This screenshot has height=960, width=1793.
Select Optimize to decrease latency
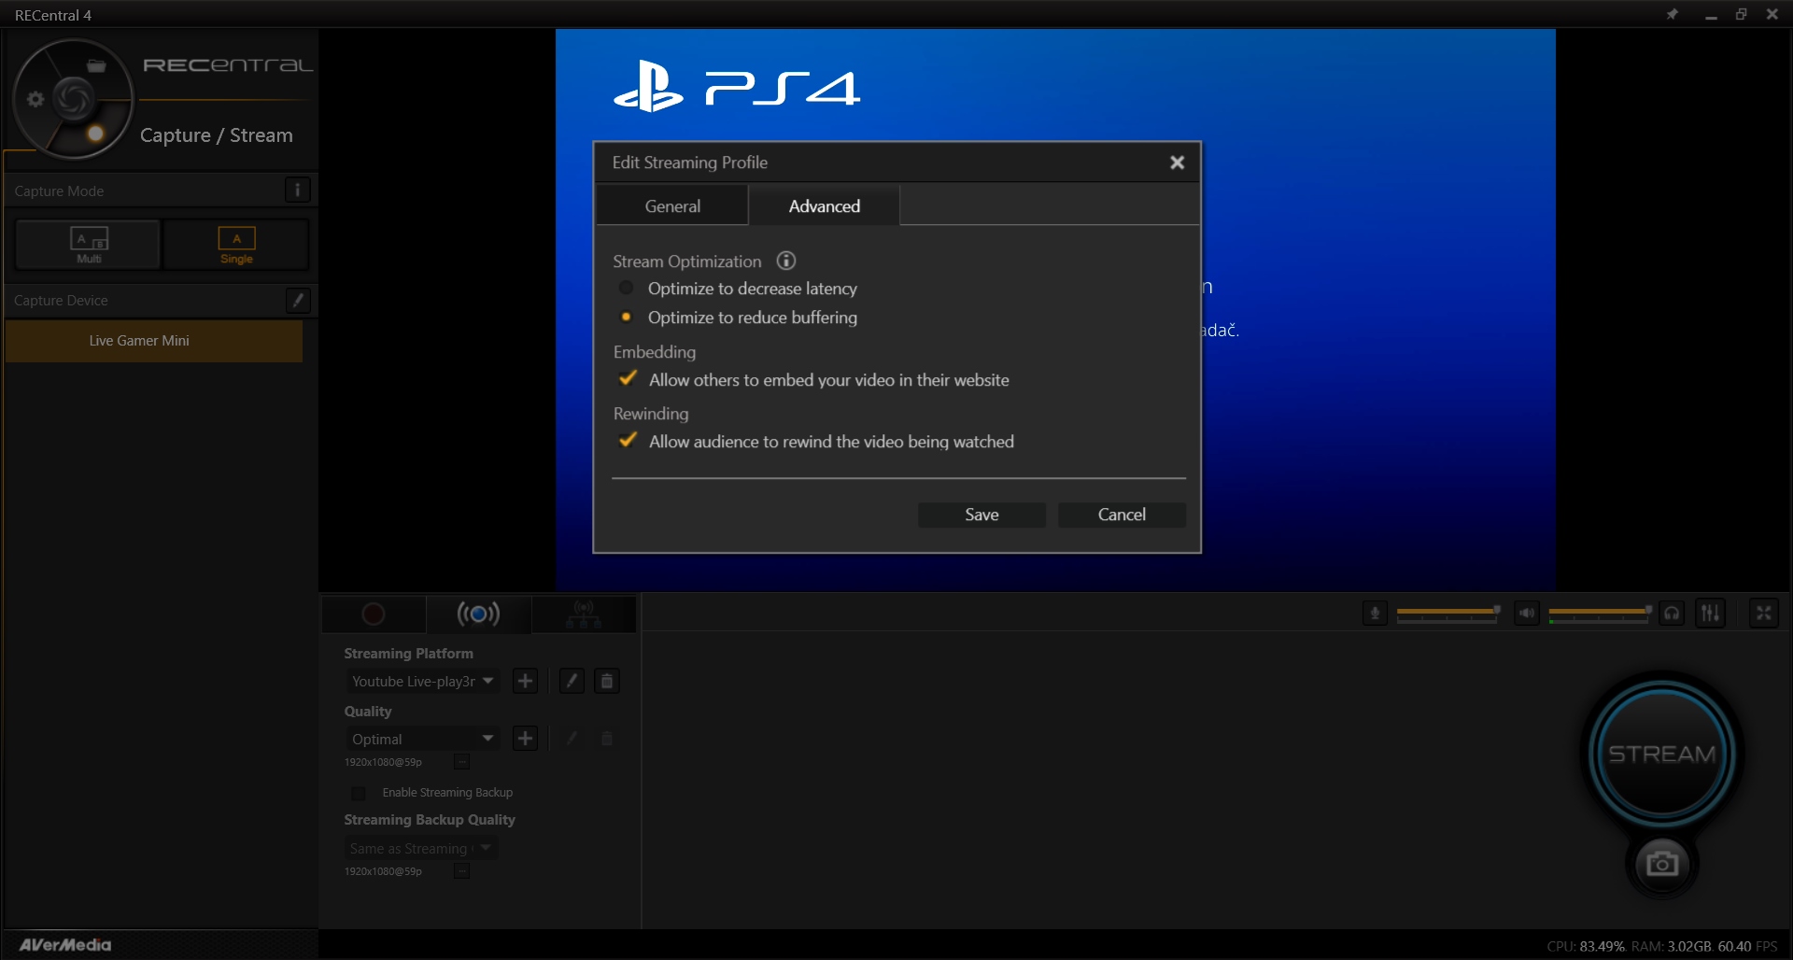coord(627,289)
